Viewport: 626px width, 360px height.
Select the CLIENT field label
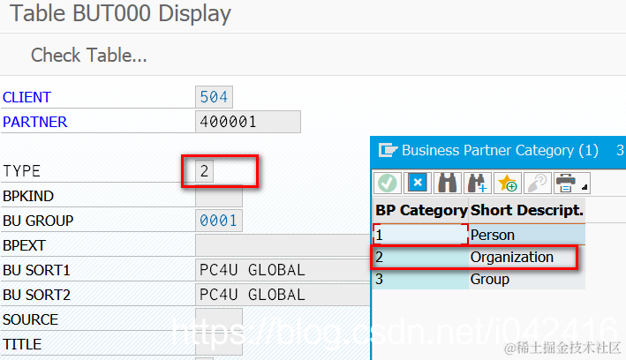[x=26, y=97]
